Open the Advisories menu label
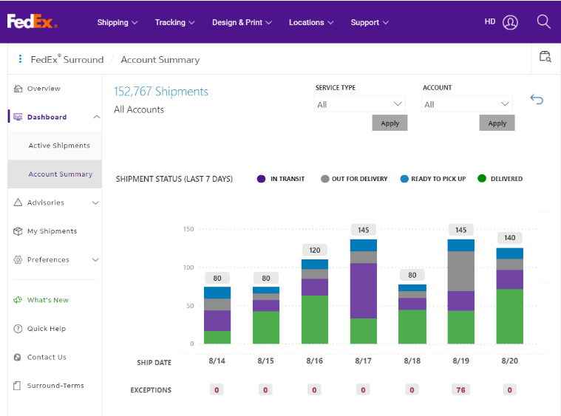The height and width of the screenshot is (416, 561). [x=45, y=202]
